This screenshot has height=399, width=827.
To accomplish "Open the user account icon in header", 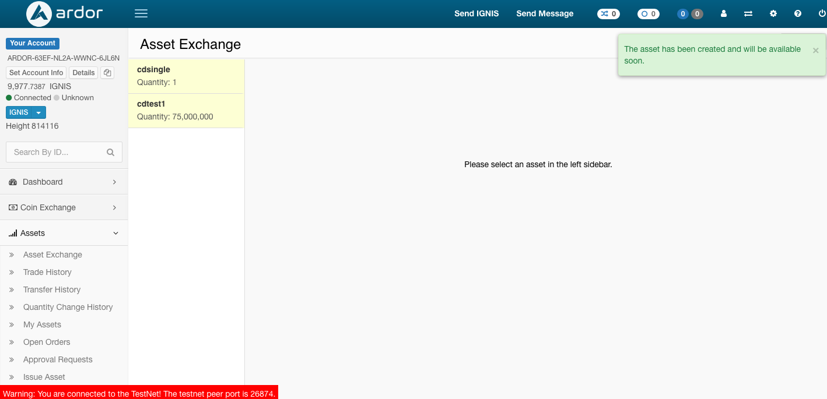I will [724, 13].
